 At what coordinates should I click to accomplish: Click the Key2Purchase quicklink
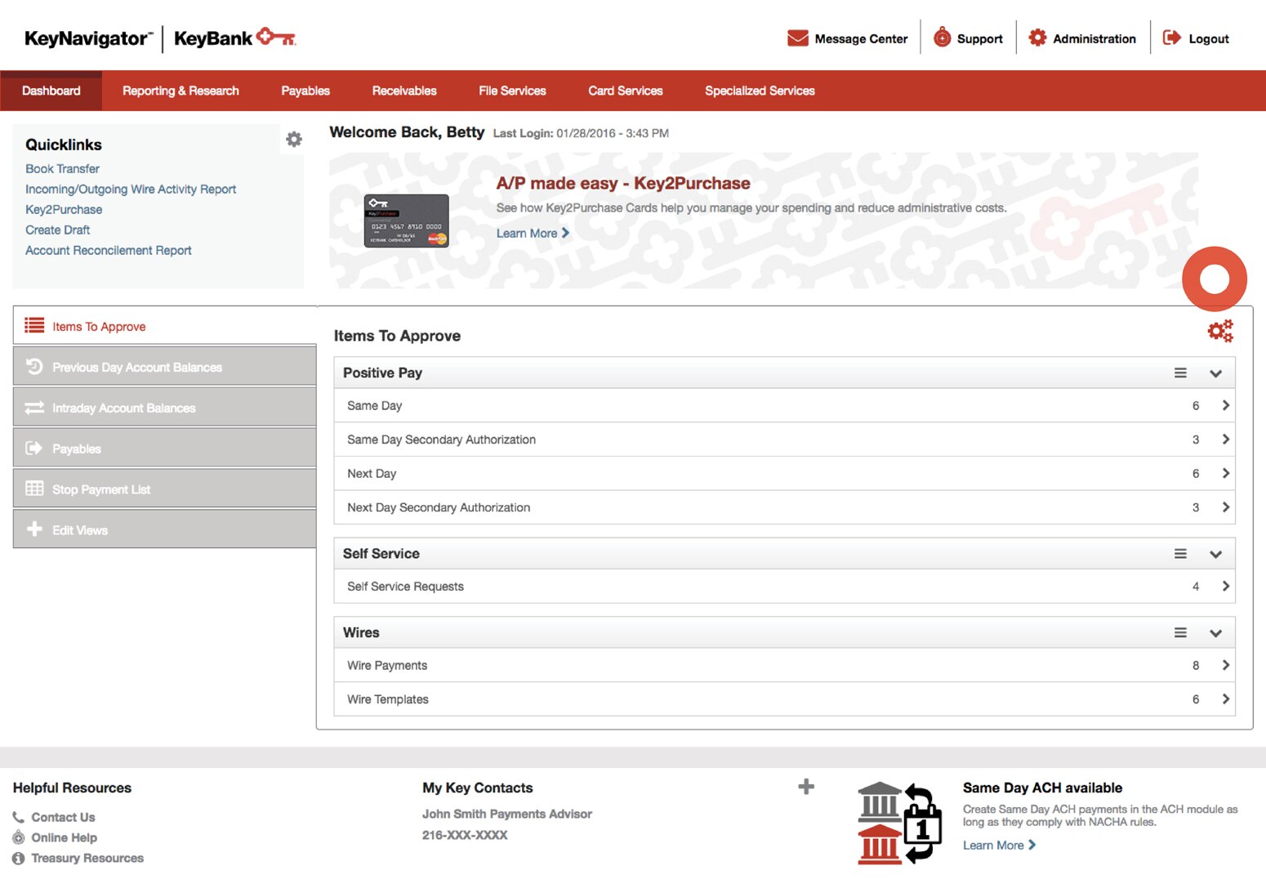coord(64,209)
